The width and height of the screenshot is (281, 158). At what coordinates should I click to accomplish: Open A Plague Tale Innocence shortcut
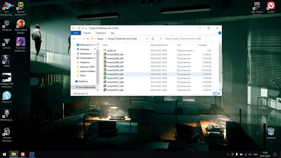click(x=7, y=80)
